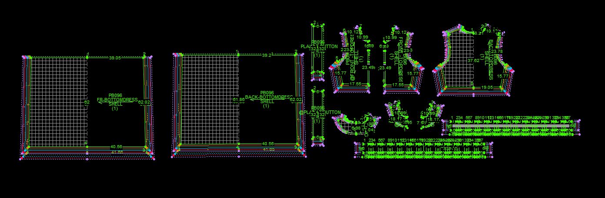Click 40.56 on the front bottom dress
This screenshot has width=605, height=198.
pyautogui.click(x=116, y=147)
